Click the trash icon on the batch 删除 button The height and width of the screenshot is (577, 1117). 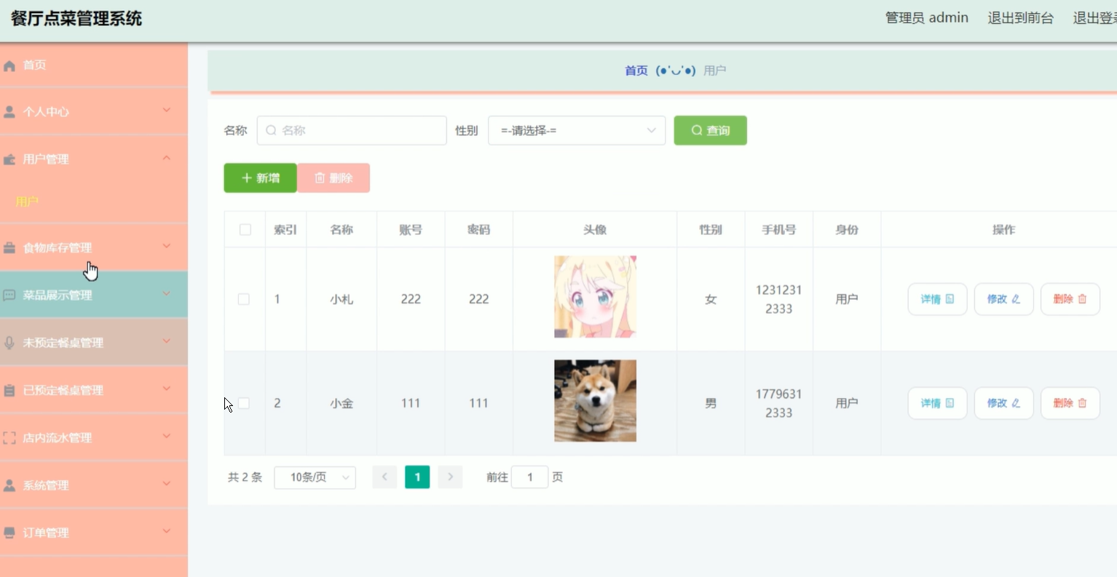coord(320,178)
